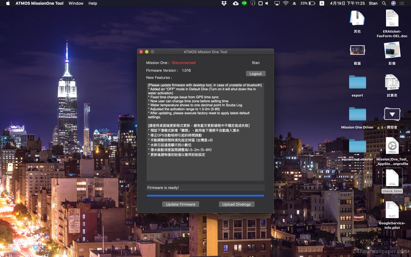Click the firmware progress bar

[205, 196]
